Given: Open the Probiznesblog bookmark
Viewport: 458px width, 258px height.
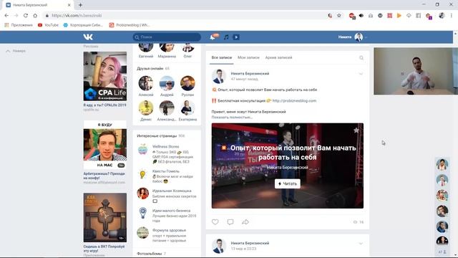Looking at the screenshot, I should (130, 25).
